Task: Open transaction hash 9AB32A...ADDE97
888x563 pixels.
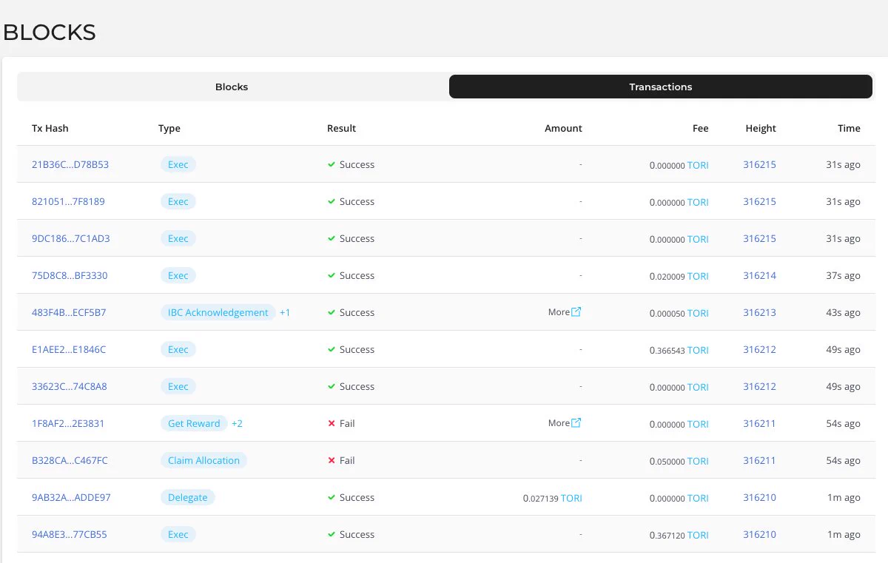Action: tap(71, 497)
